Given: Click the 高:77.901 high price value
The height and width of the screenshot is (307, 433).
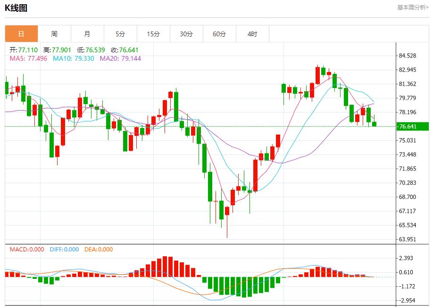Looking at the screenshot, I should click(x=57, y=50).
